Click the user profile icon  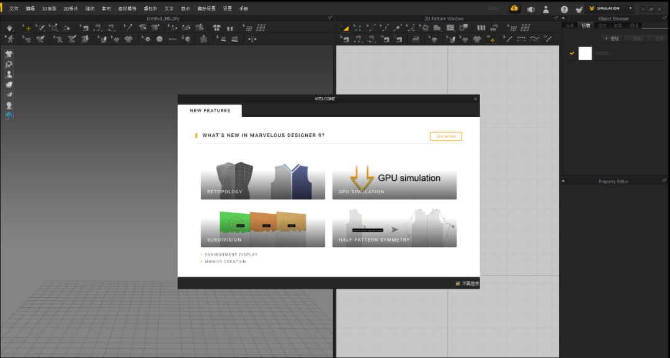click(546, 9)
